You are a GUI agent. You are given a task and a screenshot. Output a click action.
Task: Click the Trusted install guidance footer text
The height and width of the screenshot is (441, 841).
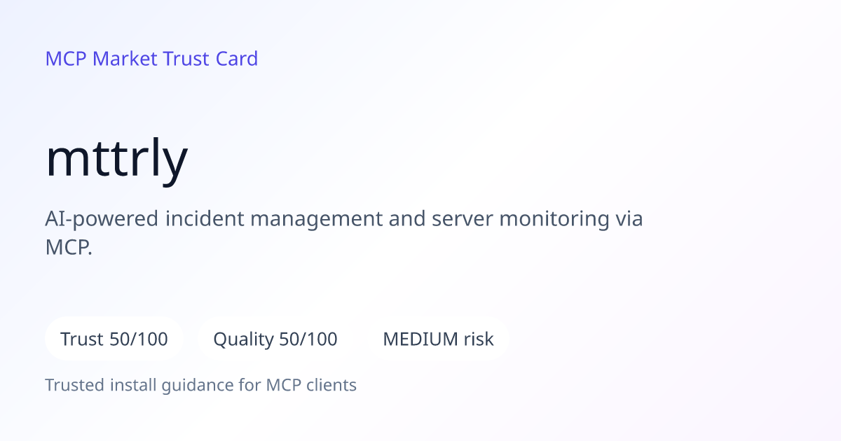[201, 385]
